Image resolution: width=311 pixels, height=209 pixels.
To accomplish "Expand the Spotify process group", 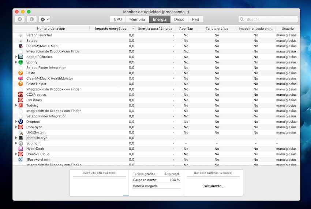I will click(x=16, y=62).
